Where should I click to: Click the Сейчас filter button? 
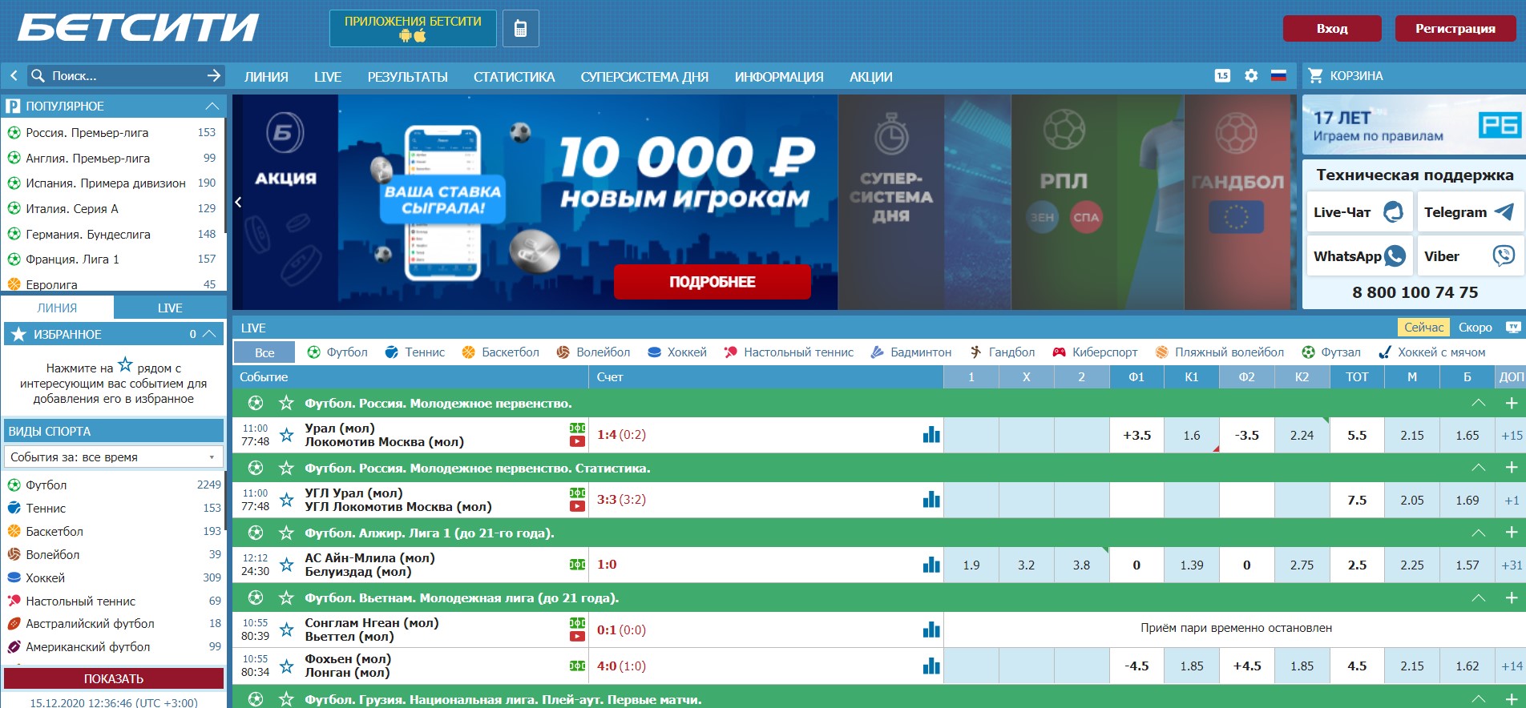click(1424, 327)
